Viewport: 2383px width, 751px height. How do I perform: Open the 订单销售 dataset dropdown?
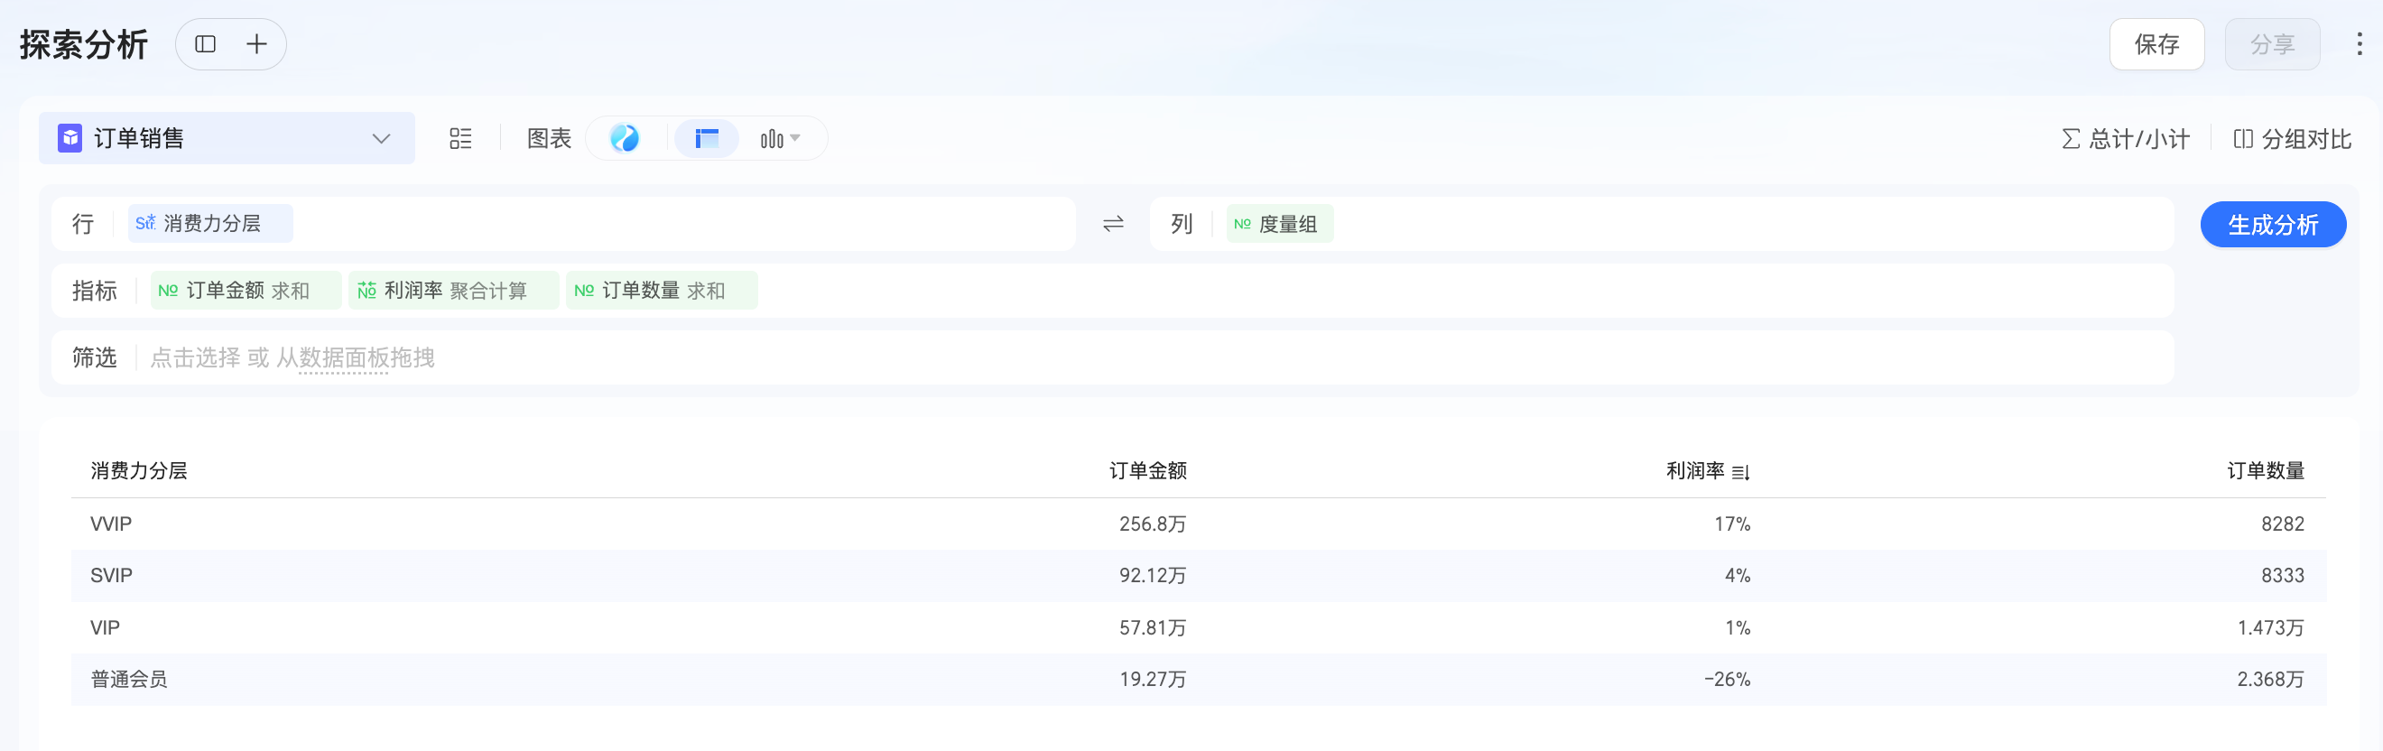tap(227, 139)
